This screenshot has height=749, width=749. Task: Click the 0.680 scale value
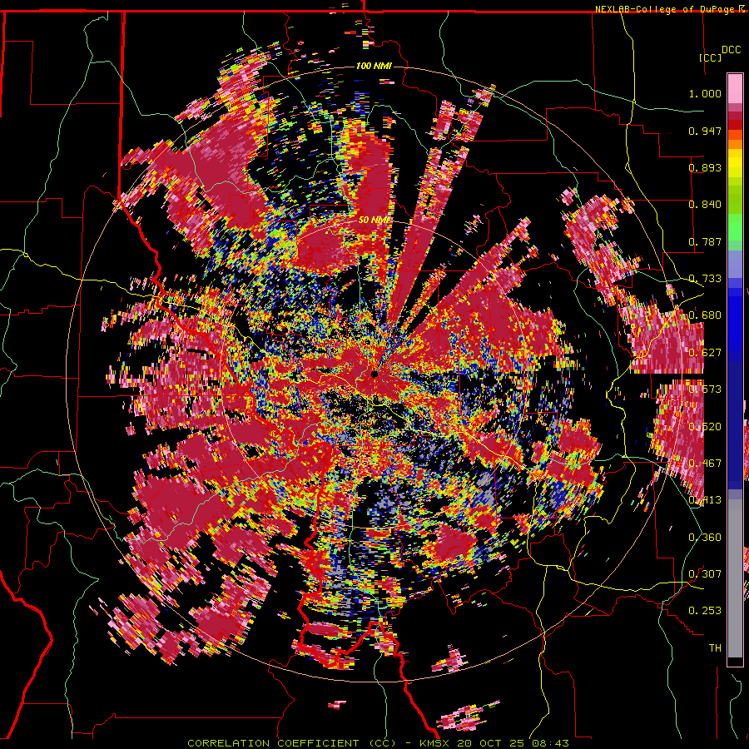pos(705,315)
